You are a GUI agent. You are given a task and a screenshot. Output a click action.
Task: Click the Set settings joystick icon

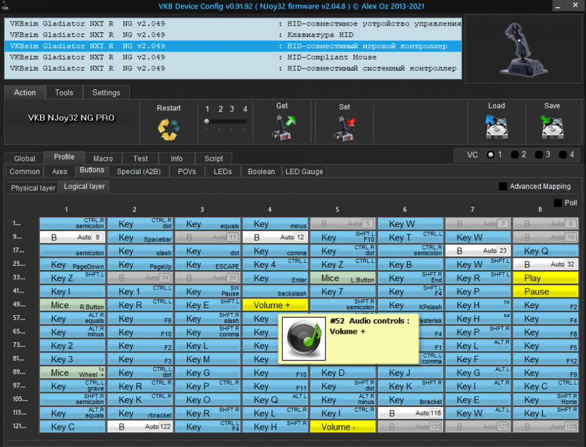(344, 127)
